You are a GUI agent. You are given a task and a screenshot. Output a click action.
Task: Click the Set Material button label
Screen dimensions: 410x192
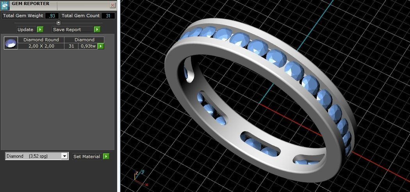(x=87, y=157)
